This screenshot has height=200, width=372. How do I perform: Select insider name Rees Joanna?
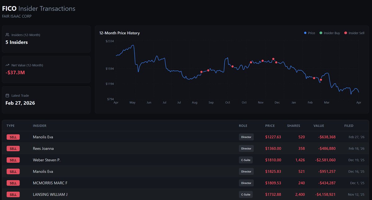click(43, 148)
